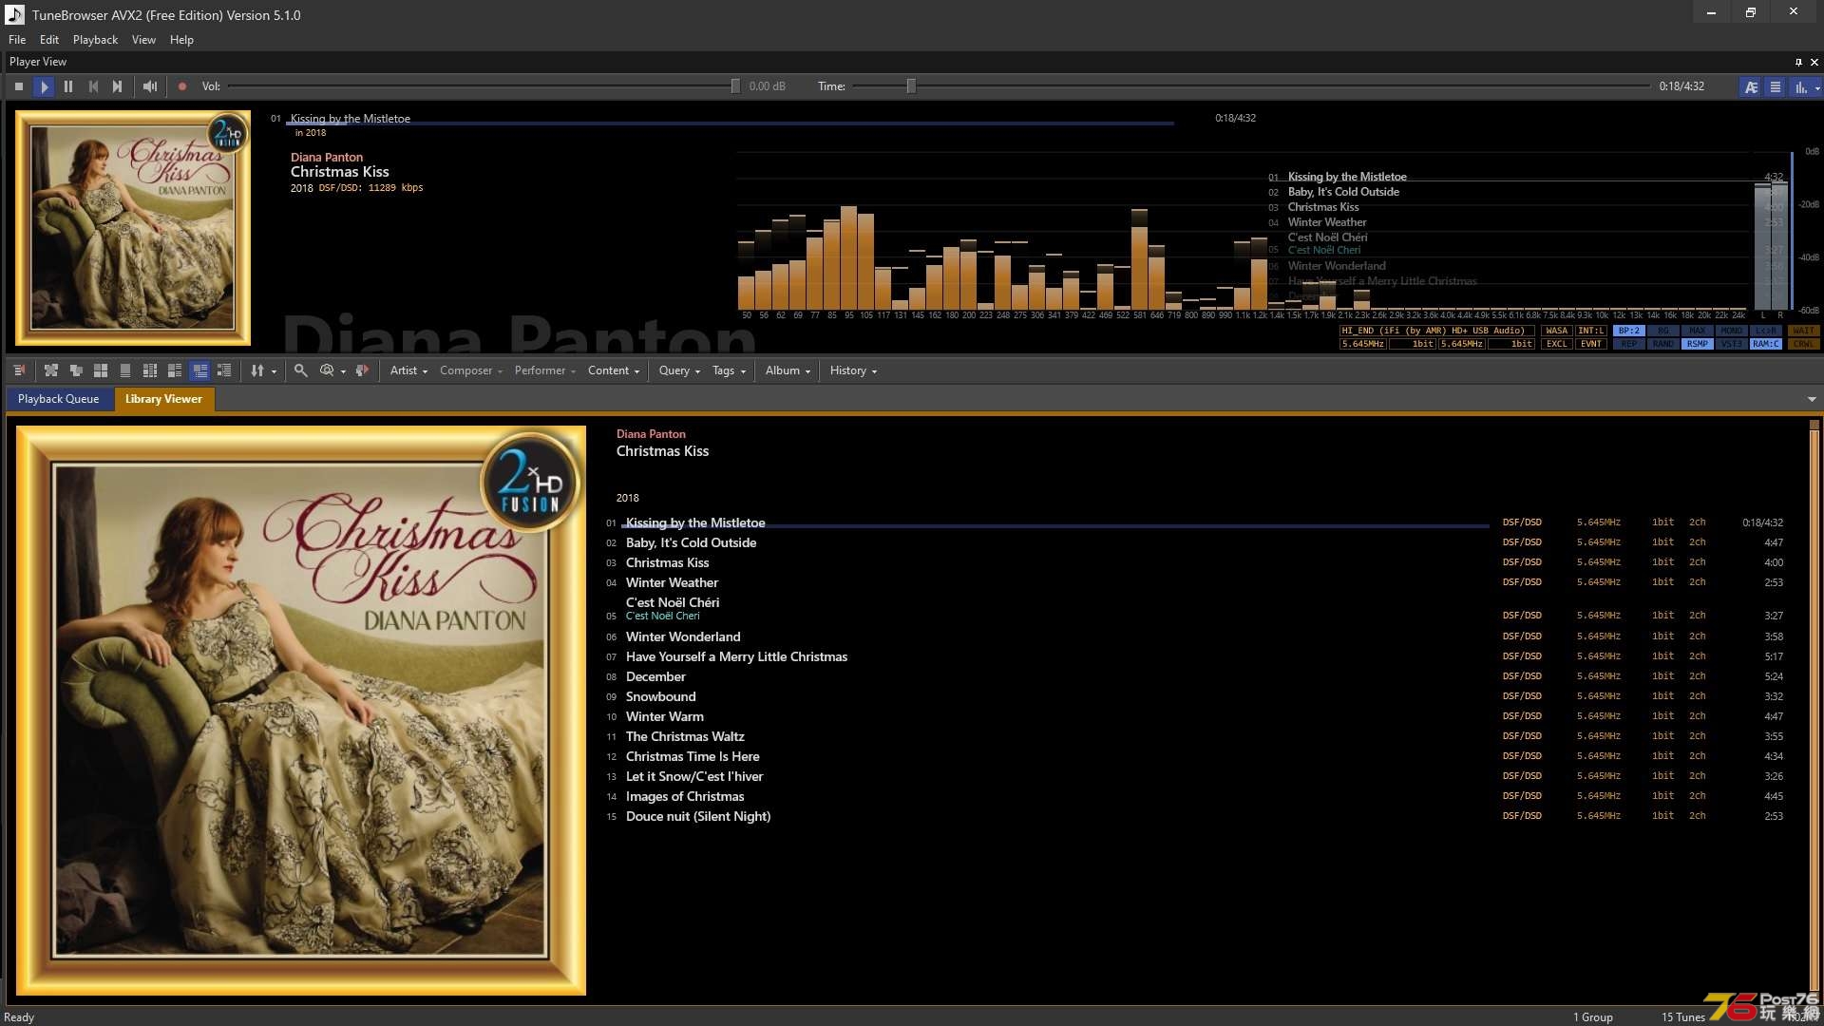Switch to the Playback Queue tab

[59, 399]
